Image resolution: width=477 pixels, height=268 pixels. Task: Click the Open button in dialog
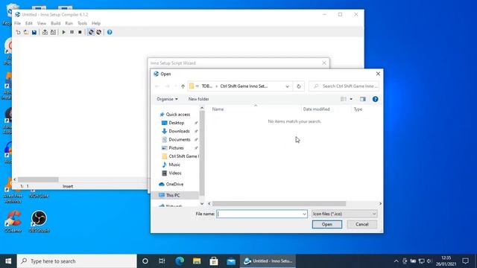327,224
